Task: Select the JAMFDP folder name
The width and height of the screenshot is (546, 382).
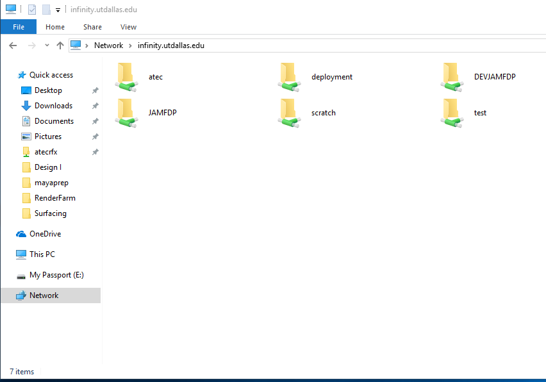Action: [x=163, y=113]
